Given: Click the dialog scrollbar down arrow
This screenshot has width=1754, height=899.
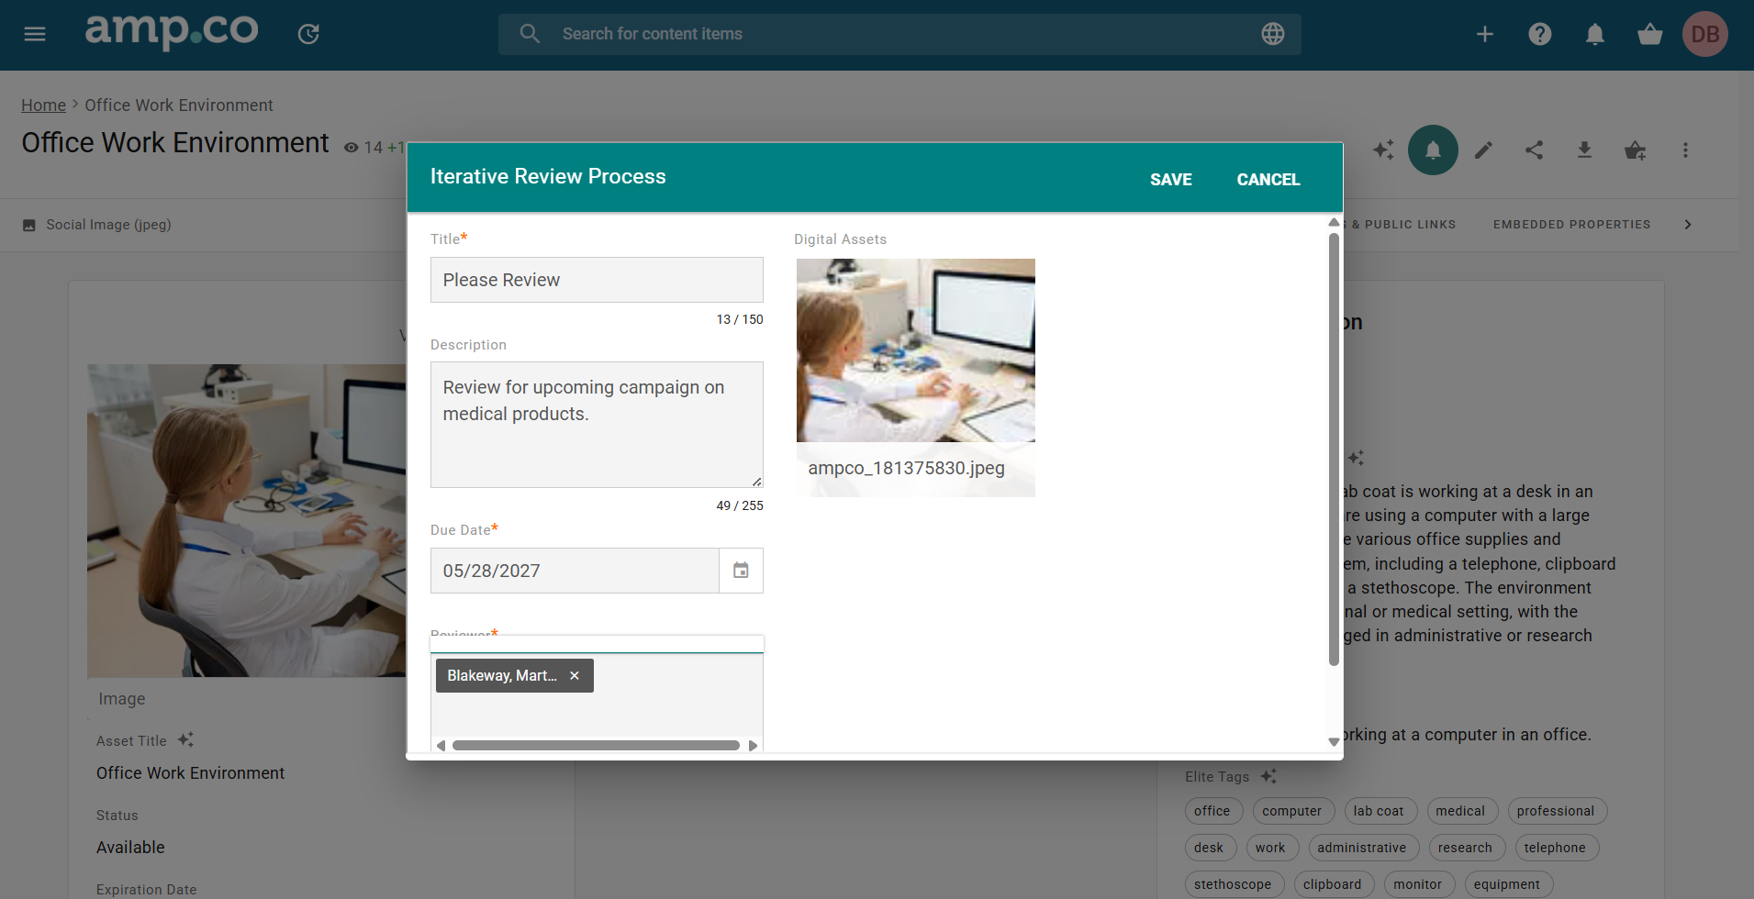Looking at the screenshot, I should [1334, 742].
